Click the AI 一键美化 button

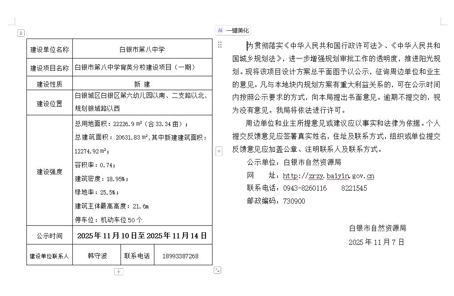[x=233, y=30]
